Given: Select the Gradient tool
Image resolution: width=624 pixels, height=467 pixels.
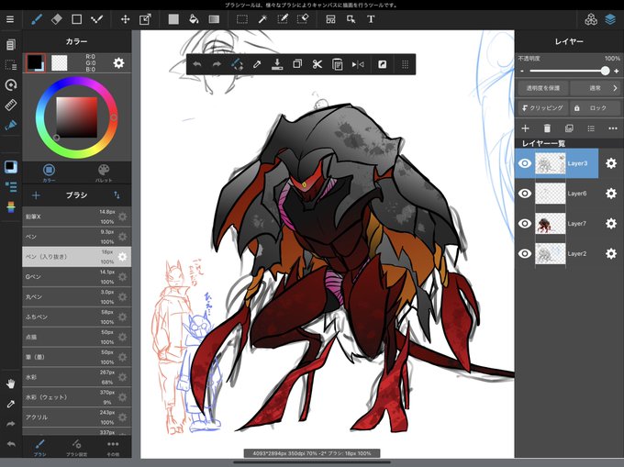Looking at the screenshot, I should click(x=214, y=19).
